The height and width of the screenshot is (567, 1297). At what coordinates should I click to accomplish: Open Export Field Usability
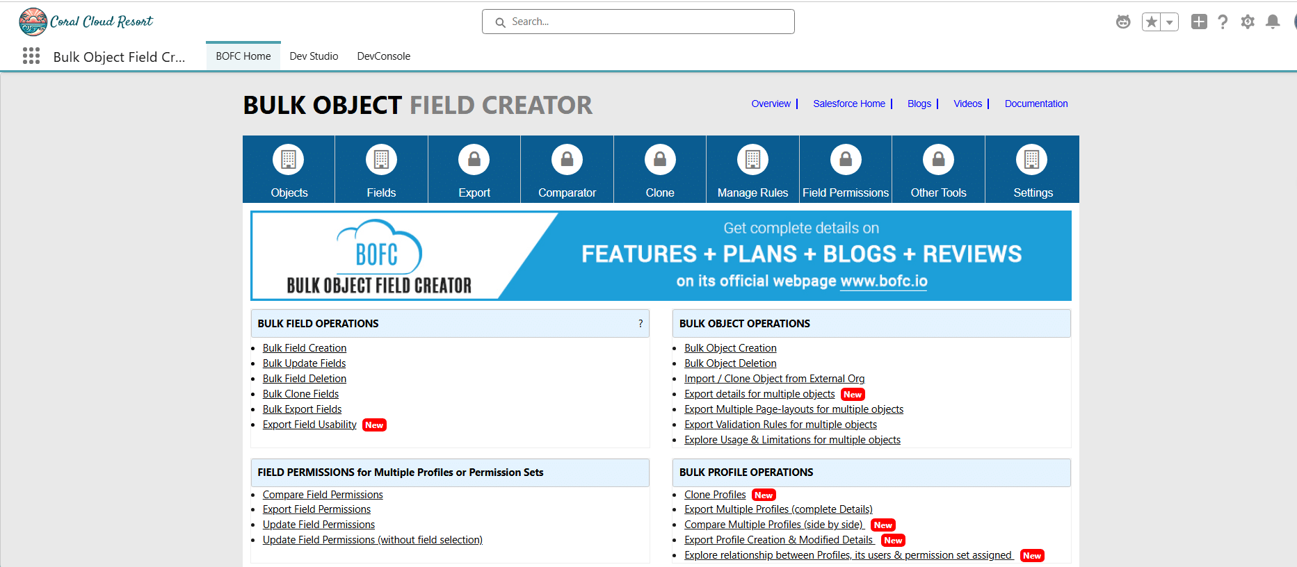pos(309,425)
